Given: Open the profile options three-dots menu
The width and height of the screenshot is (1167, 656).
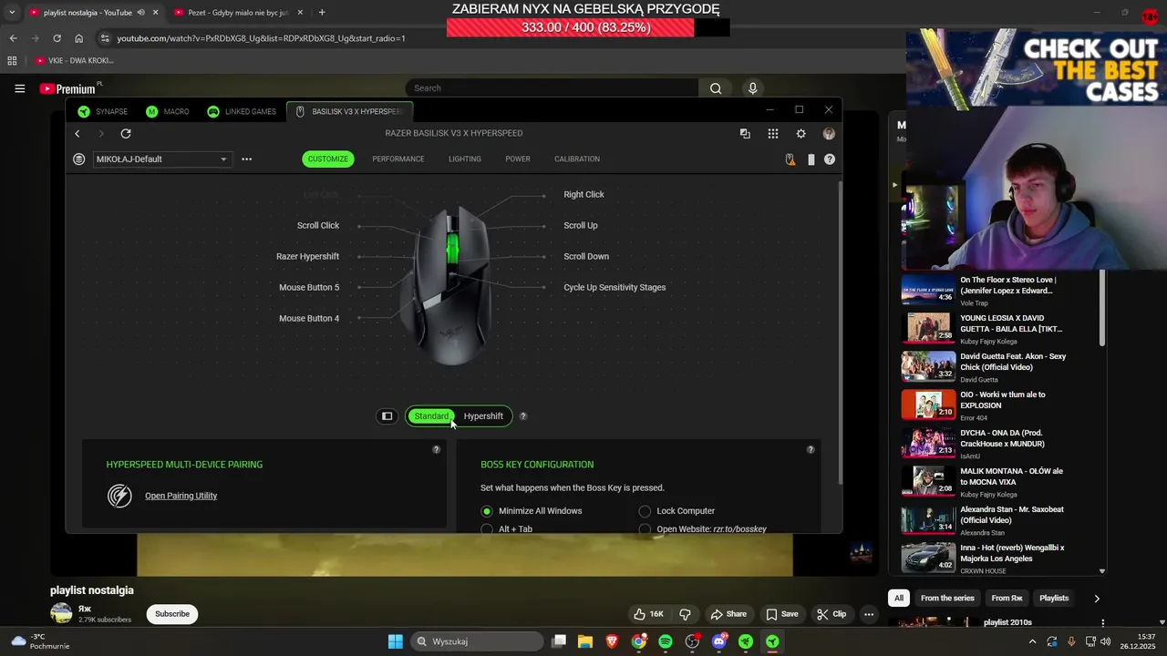Looking at the screenshot, I should tap(246, 159).
